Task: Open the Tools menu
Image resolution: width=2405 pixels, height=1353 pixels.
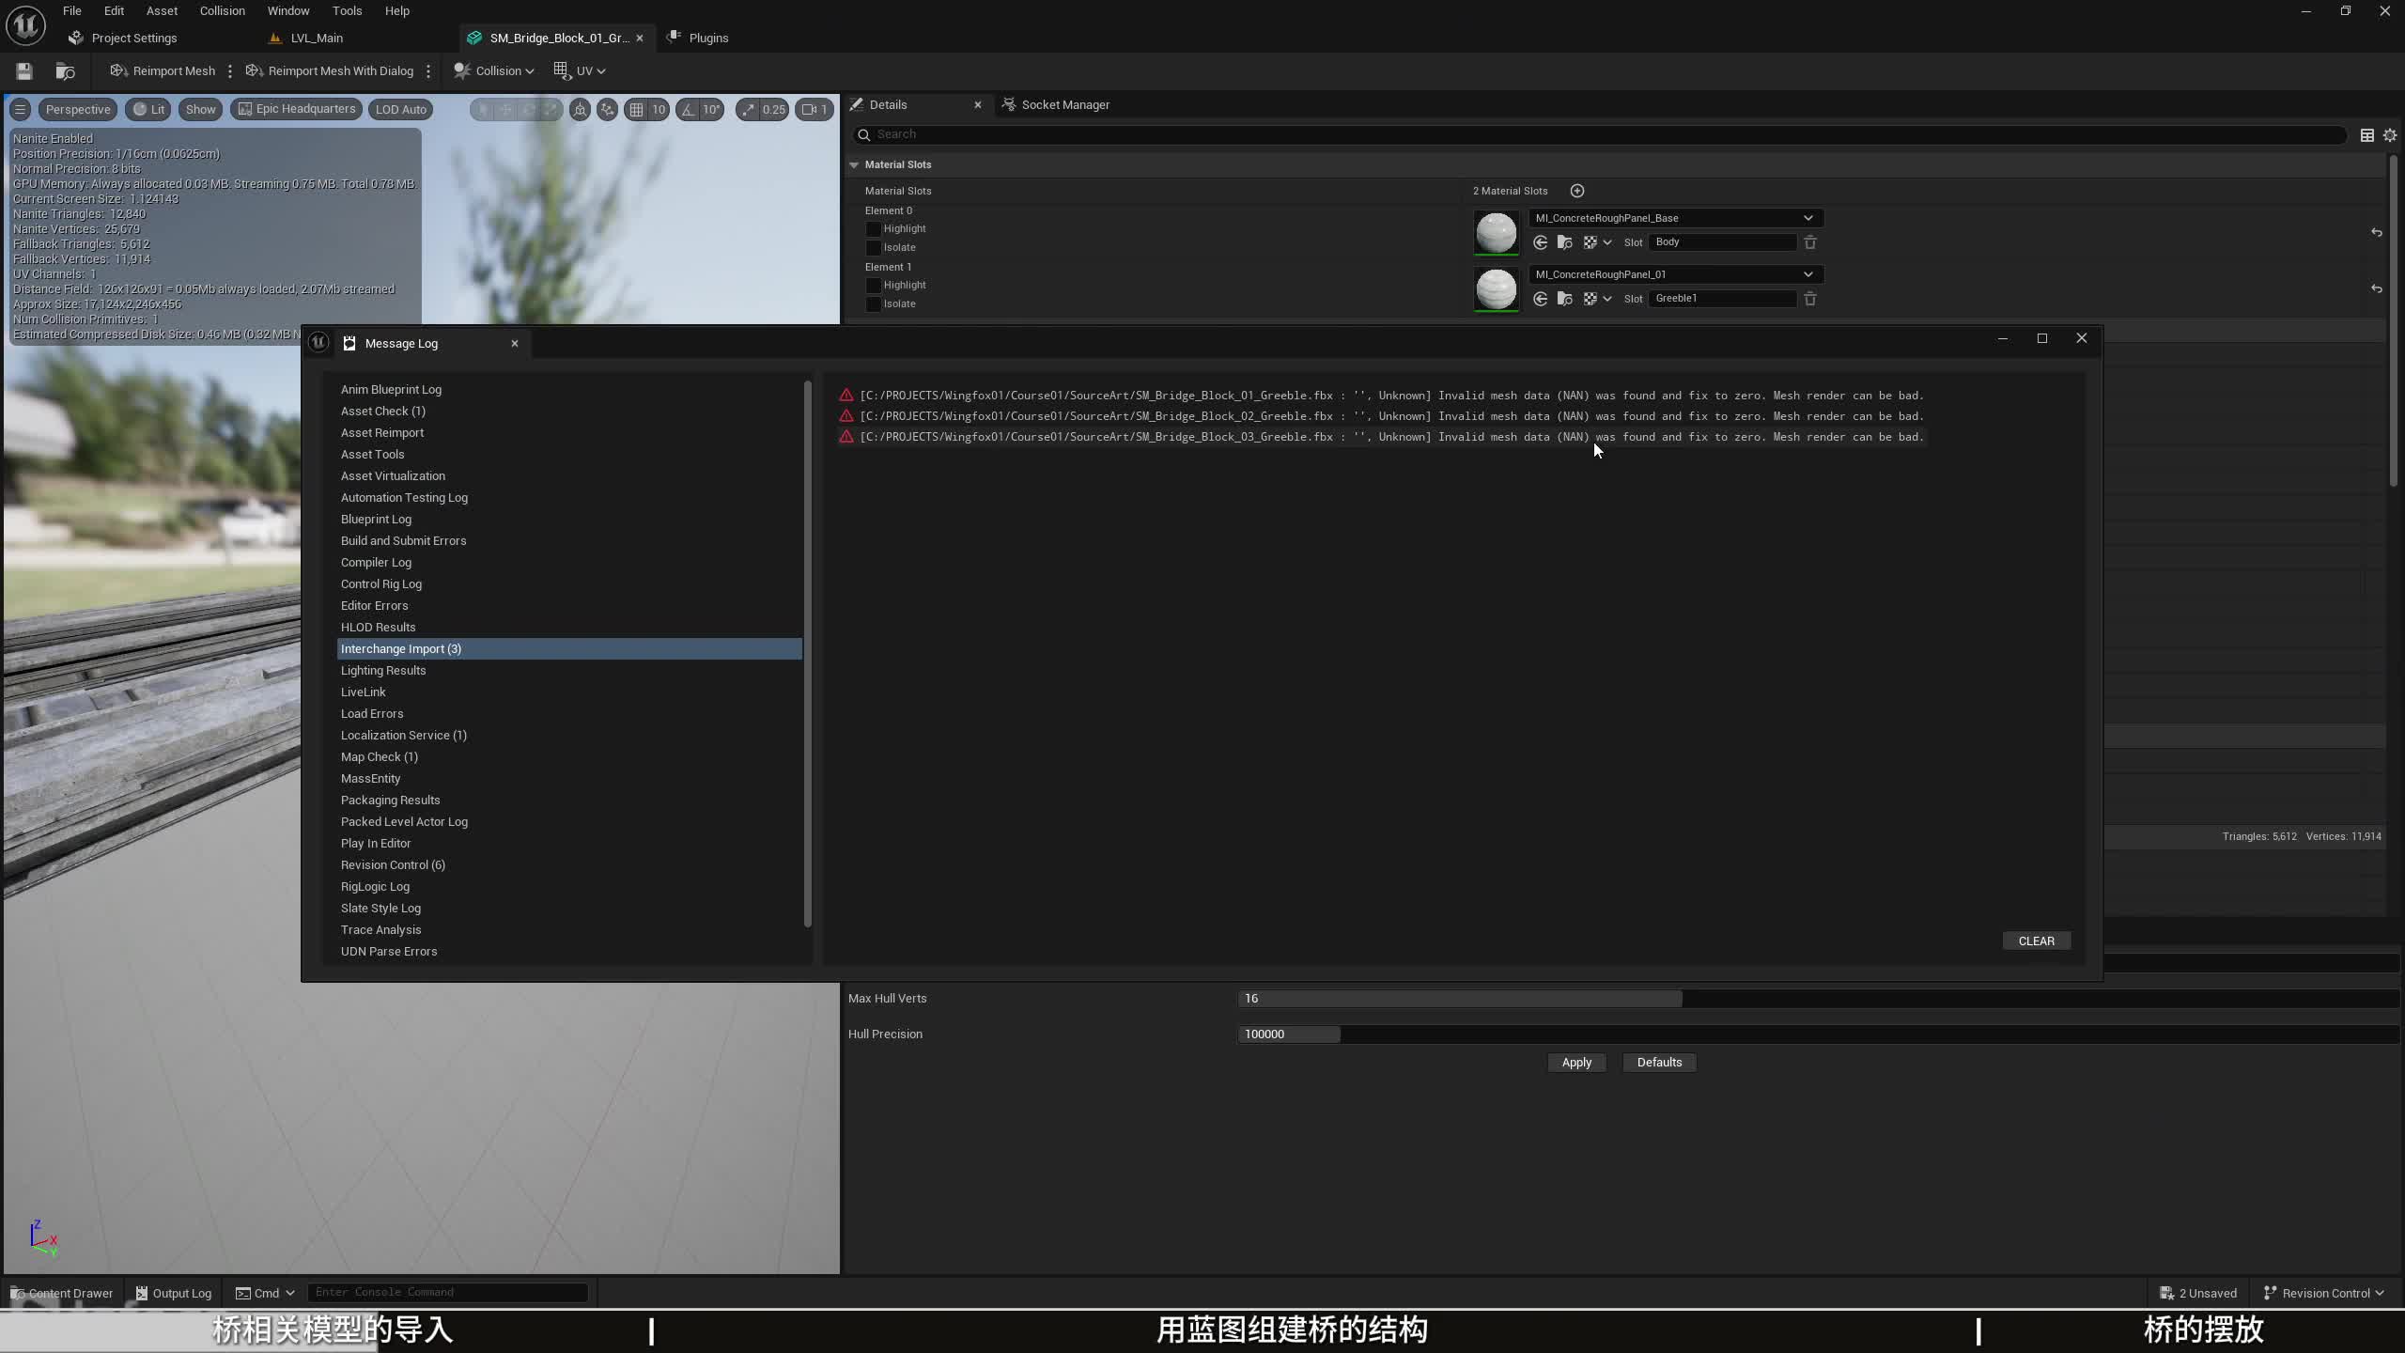Action: pyautogui.click(x=347, y=10)
